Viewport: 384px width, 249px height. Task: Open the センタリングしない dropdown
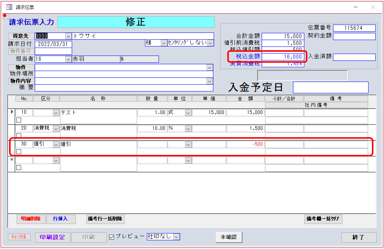click(x=211, y=43)
